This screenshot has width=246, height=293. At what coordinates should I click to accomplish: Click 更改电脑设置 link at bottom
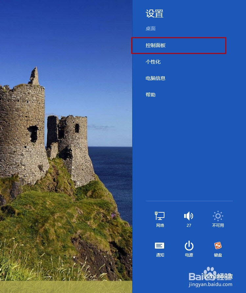[x=218, y=276]
